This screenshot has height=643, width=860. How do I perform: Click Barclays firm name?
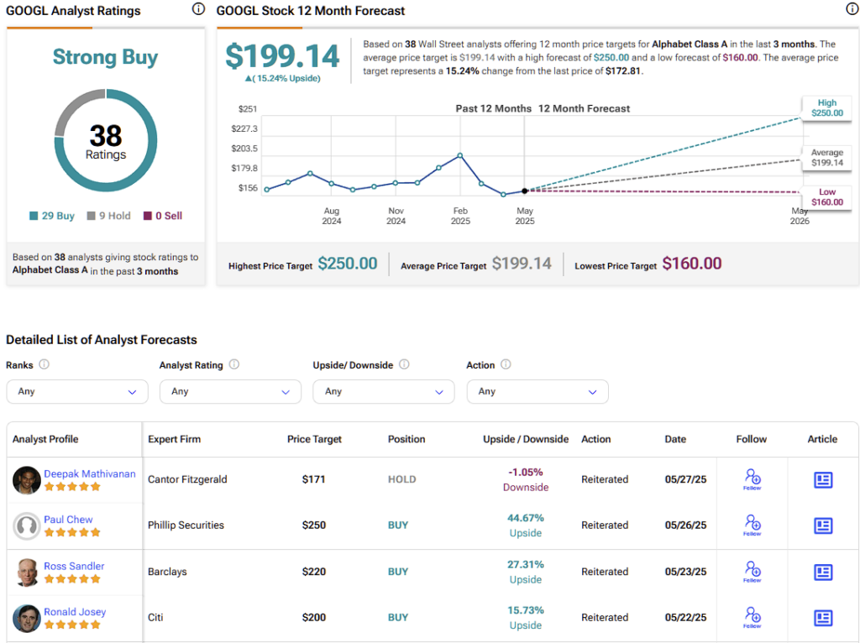167,572
